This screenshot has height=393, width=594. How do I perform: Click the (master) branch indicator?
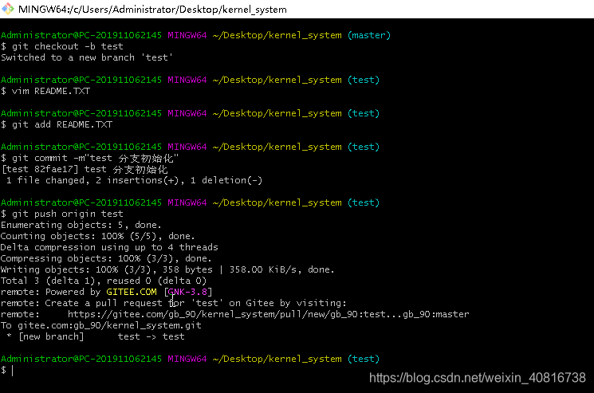coord(369,35)
